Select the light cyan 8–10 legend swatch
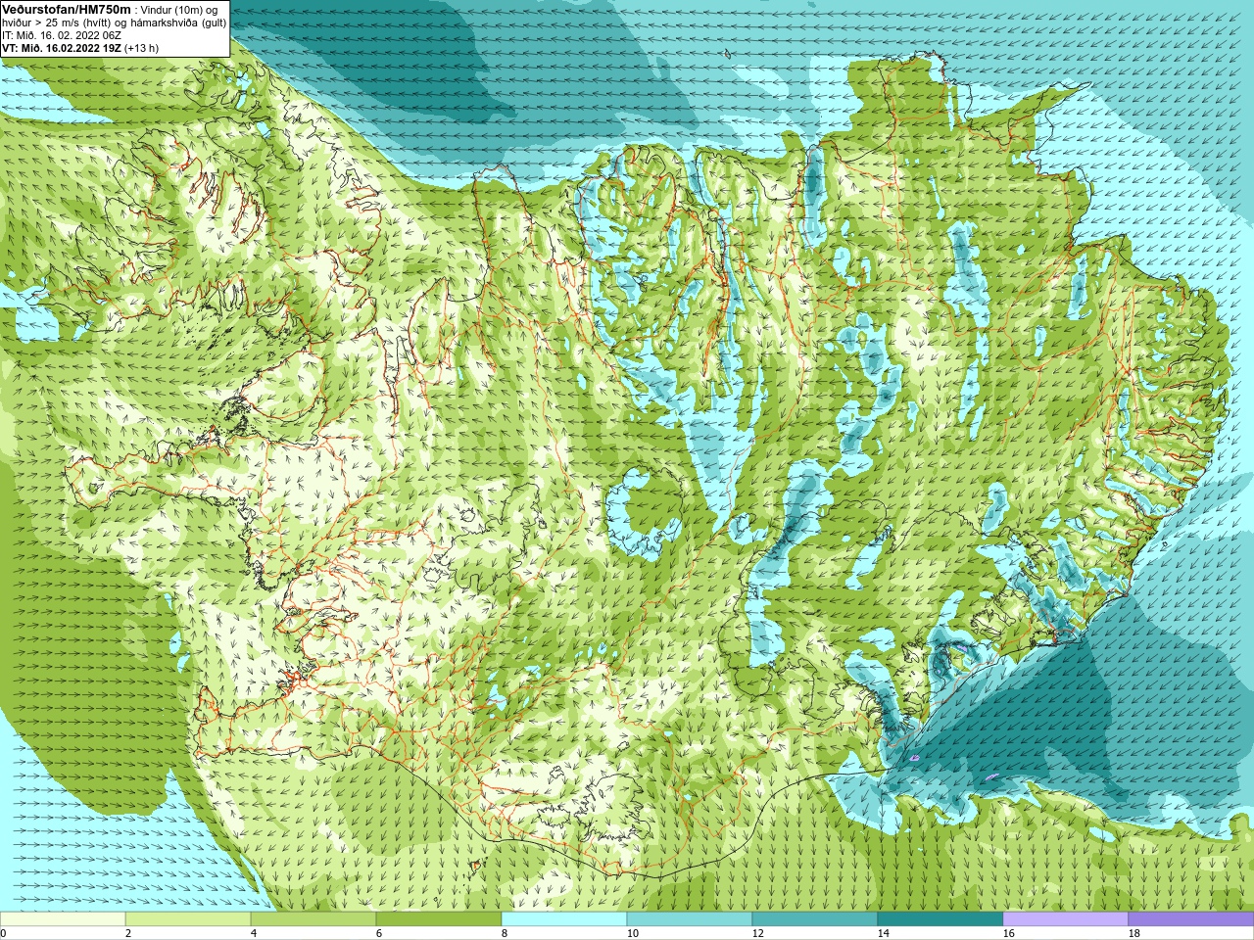Screen dimensions: 1254x940 [x=564, y=919]
